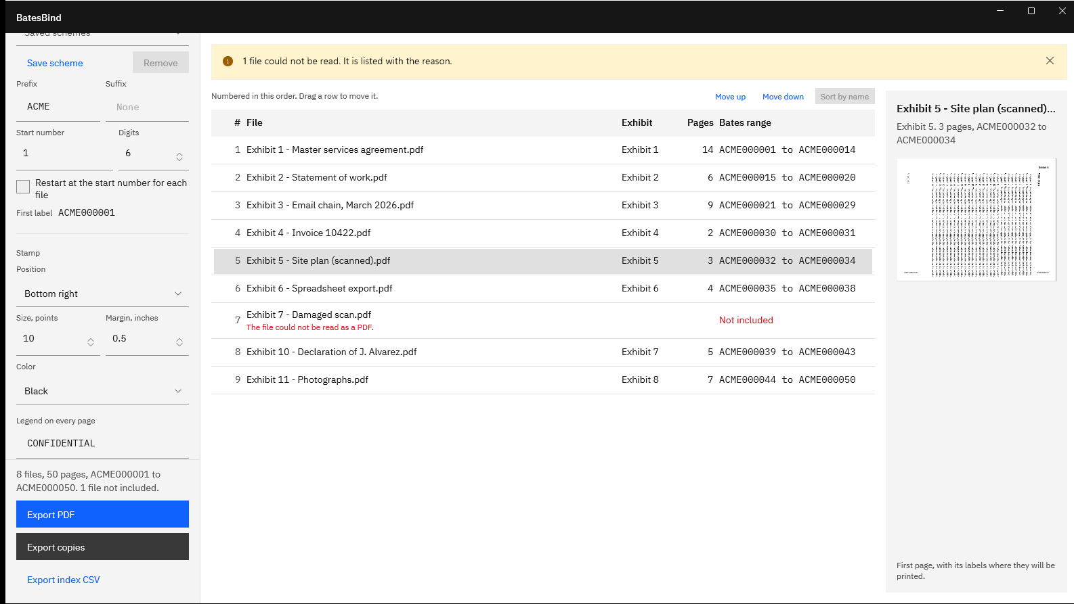Toggle restart numbering for each file

point(23,187)
